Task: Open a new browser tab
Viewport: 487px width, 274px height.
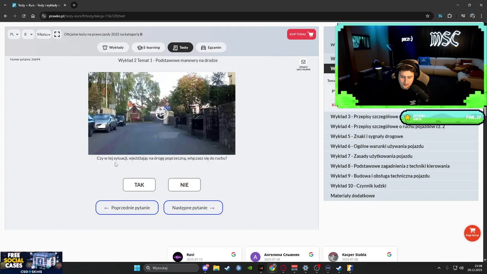Action: 74,5
